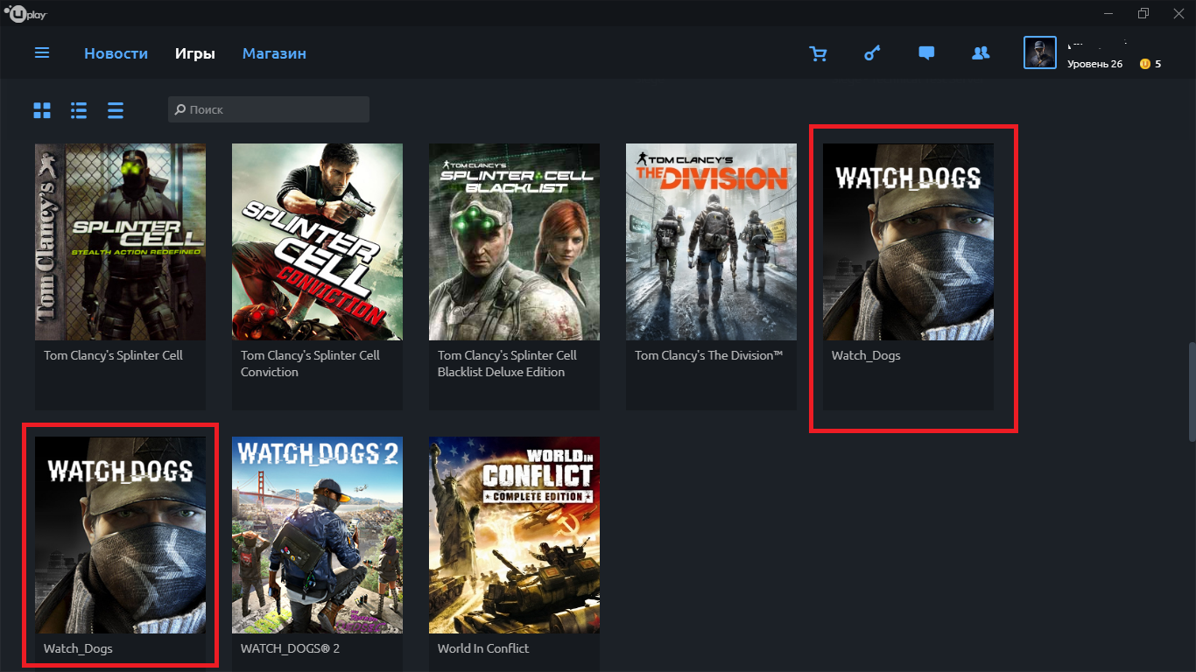Open the Магазин tab
This screenshot has height=672, width=1196.
(274, 53)
